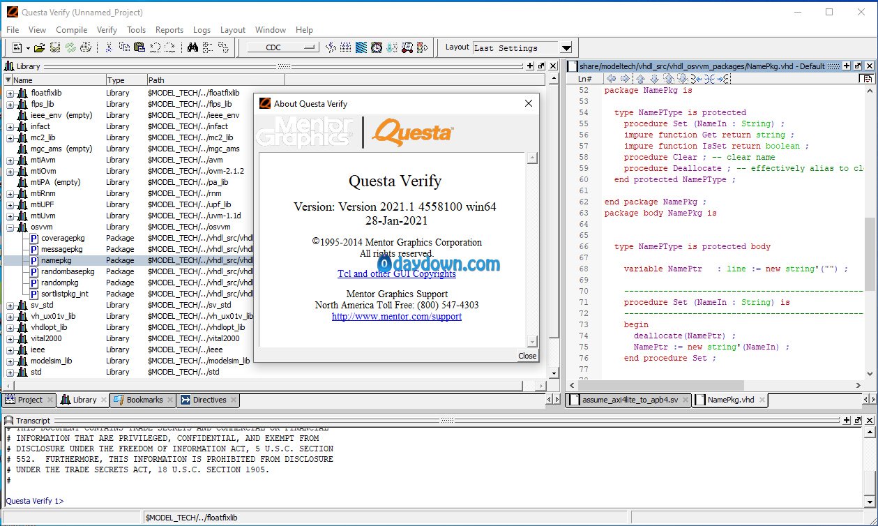The height and width of the screenshot is (526, 878).
Task: Undock the Transcript panel
Action: (x=857, y=421)
